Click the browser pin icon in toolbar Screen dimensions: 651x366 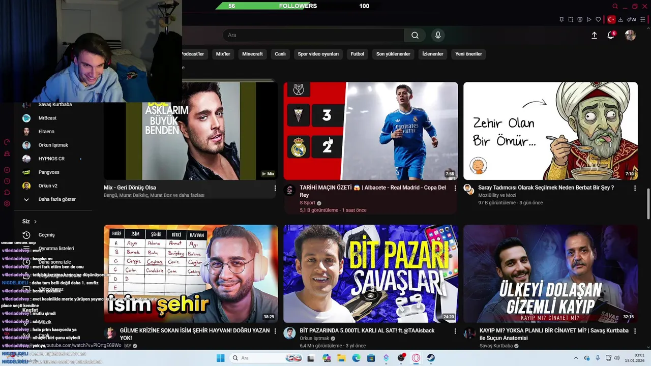(561, 19)
